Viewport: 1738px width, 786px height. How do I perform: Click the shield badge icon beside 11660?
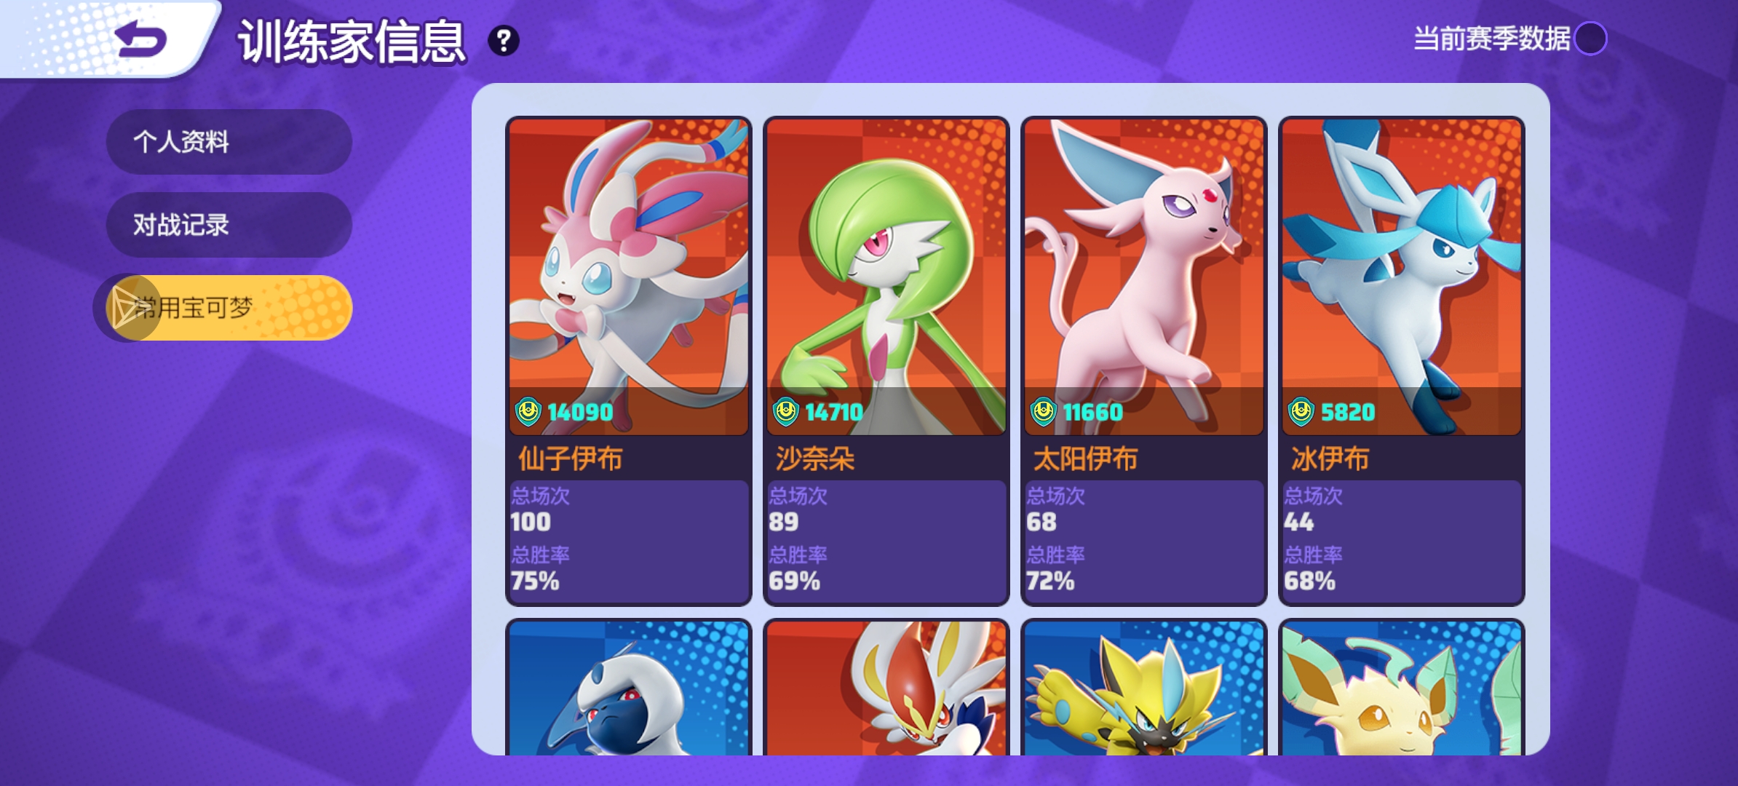(x=1043, y=412)
